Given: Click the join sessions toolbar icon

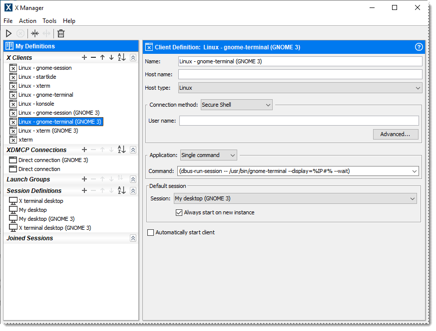Looking at the screenshot, I should 34,33.
